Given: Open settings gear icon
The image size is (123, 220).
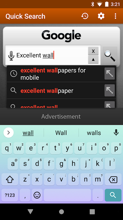Looking at the screenshot, I should tap(101, 16).
